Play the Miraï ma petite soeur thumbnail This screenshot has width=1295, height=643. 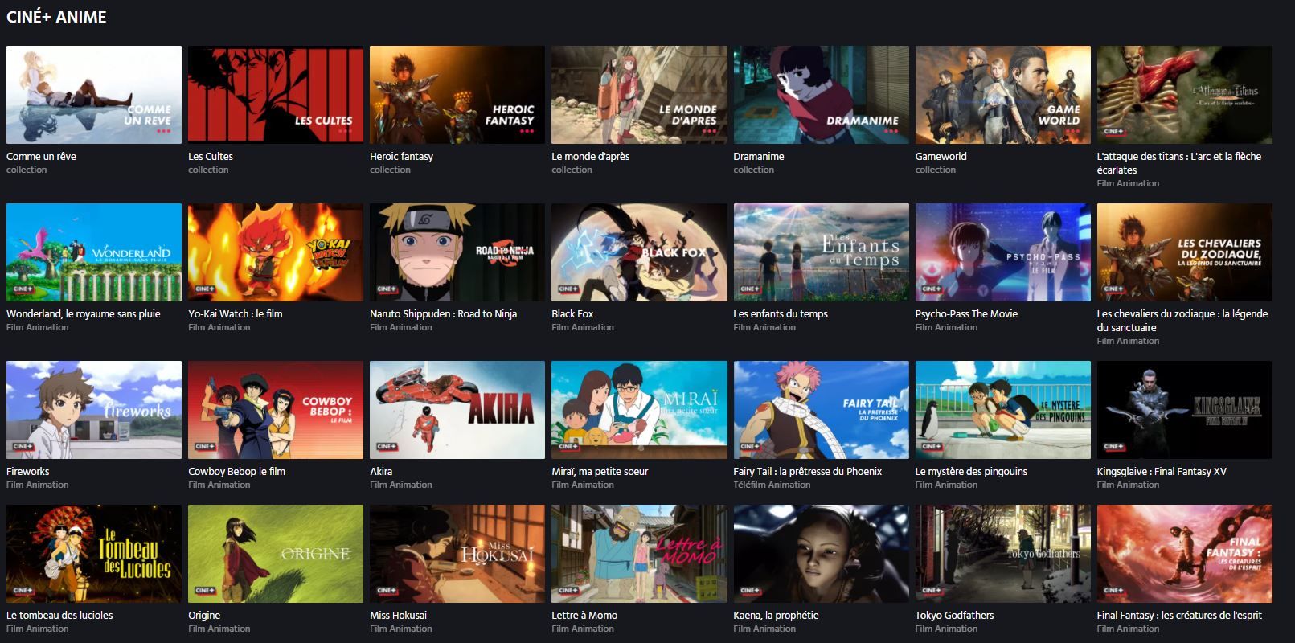[x=639, y=410]
